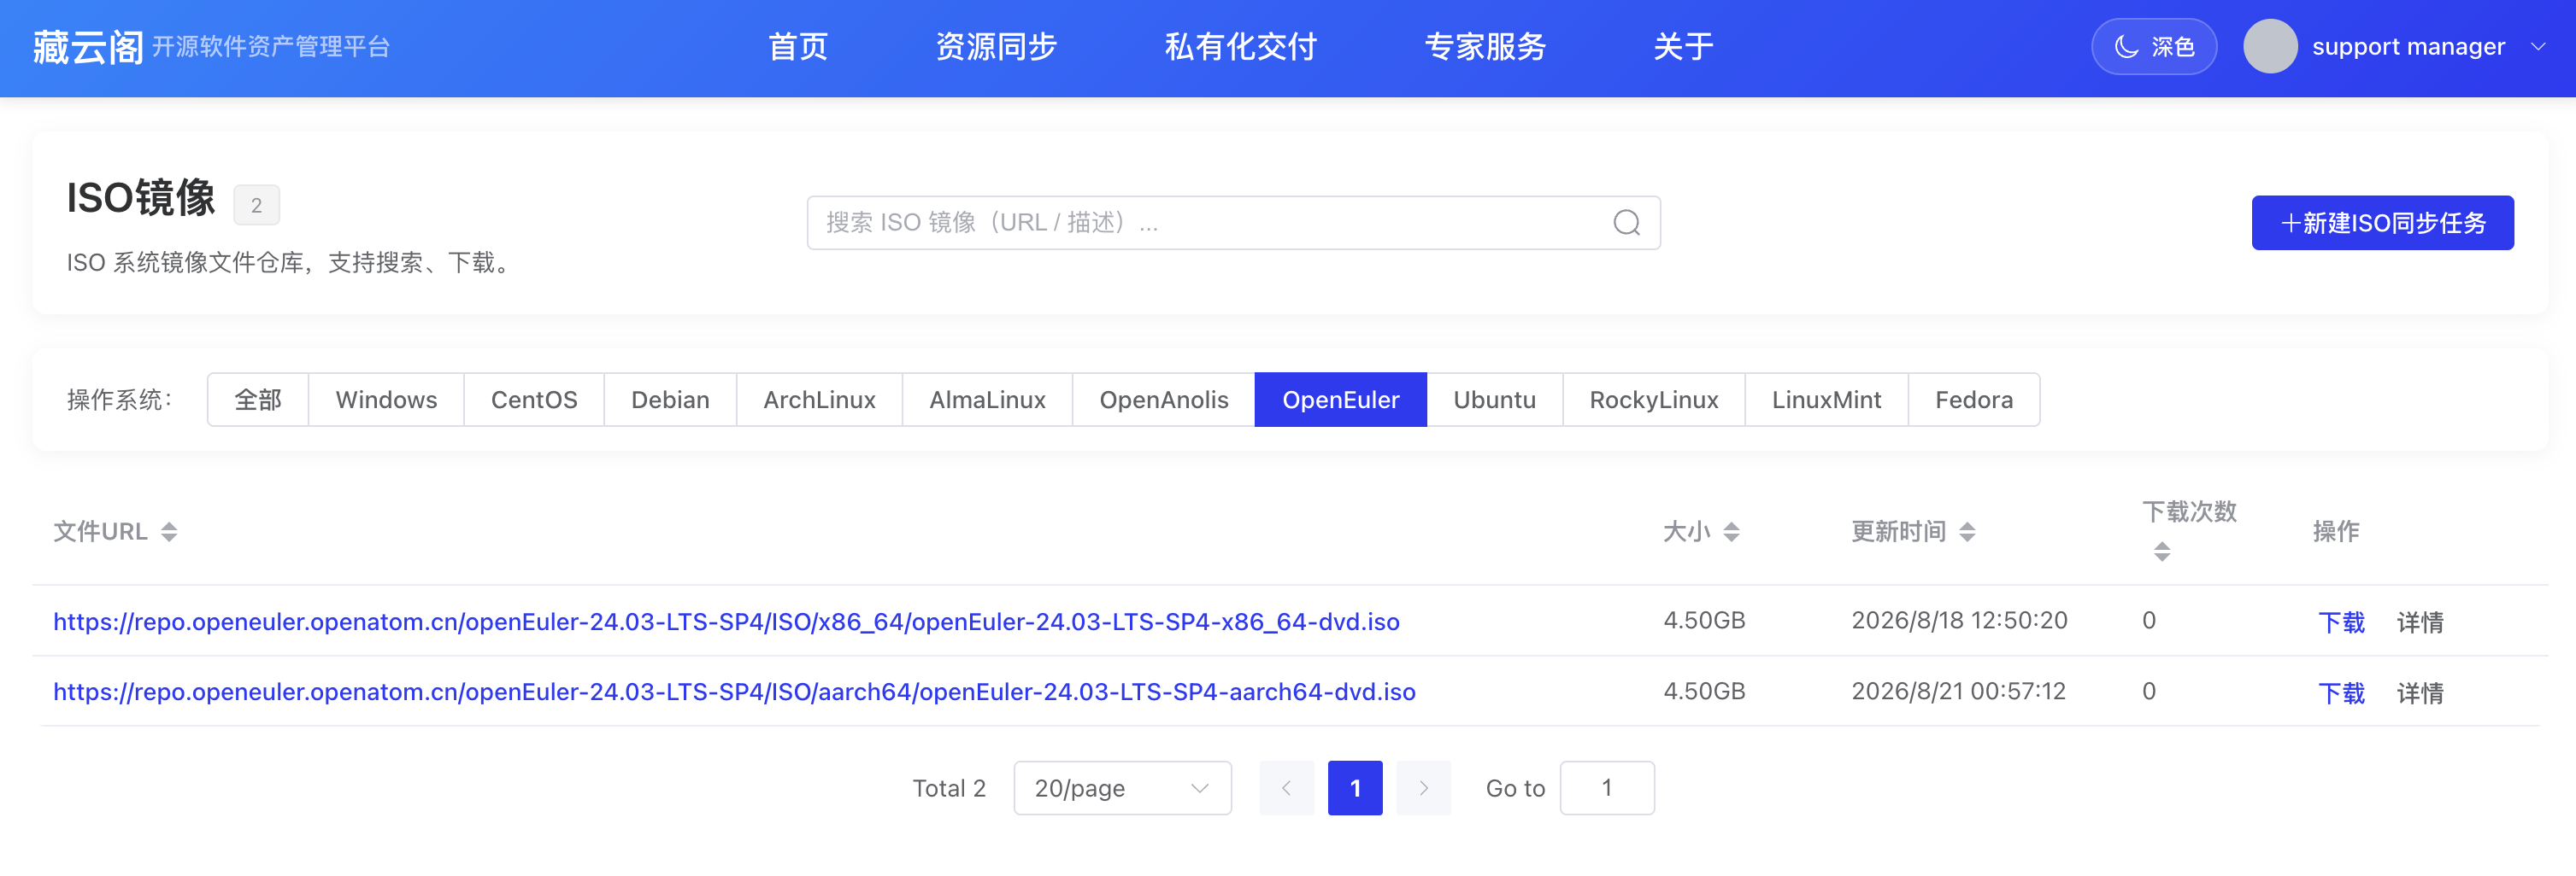Go to next page arrow
This screenshot has height=876, width=2576.
pyautogui.click(x=1423, y=788)
